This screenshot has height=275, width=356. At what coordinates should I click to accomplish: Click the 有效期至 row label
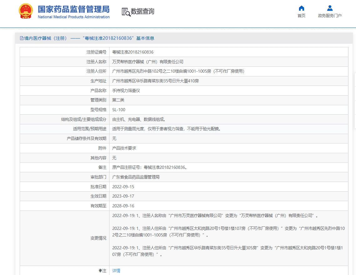98,206
